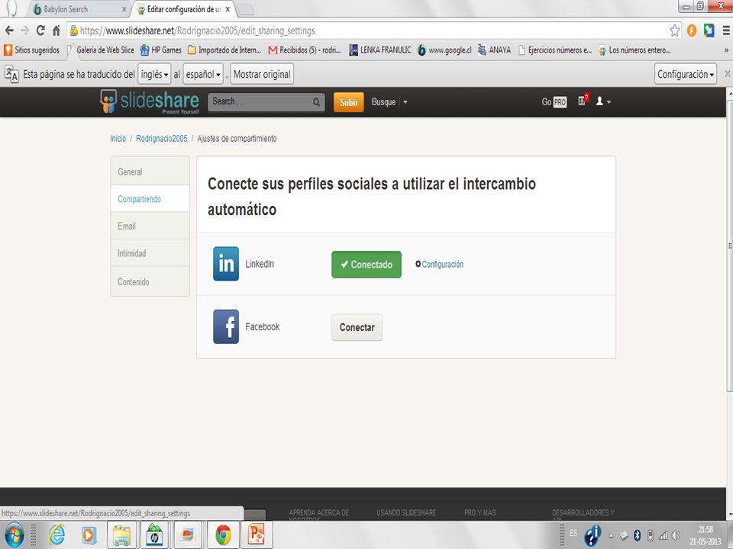Open the Intimidad settings section
The width and height of the screenshot is (733, 549).
[150, 253]
